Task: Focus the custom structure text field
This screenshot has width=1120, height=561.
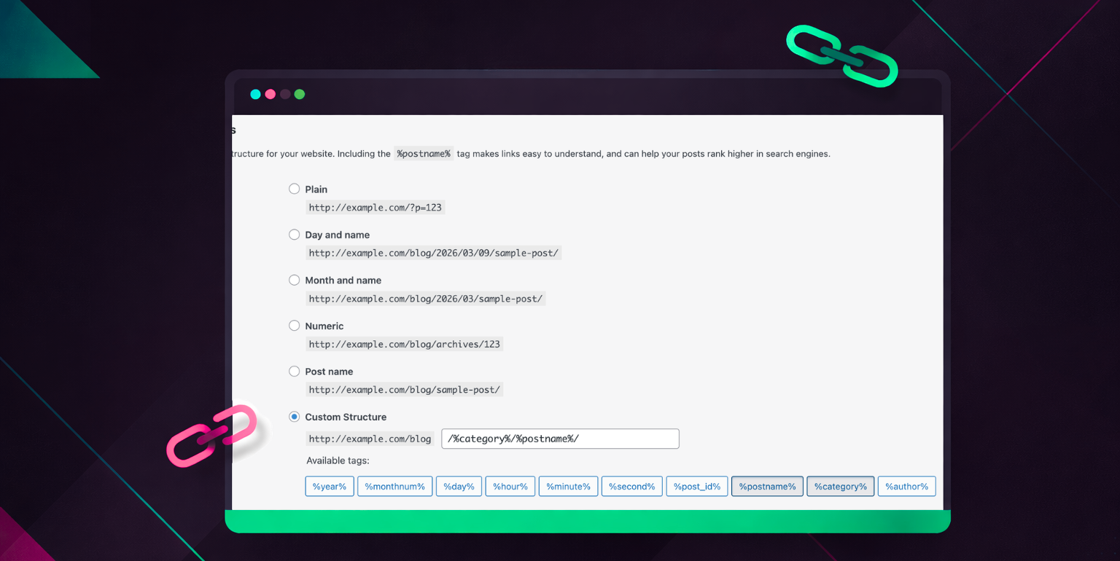Action: pyautogui.click(x=560, y=439)
